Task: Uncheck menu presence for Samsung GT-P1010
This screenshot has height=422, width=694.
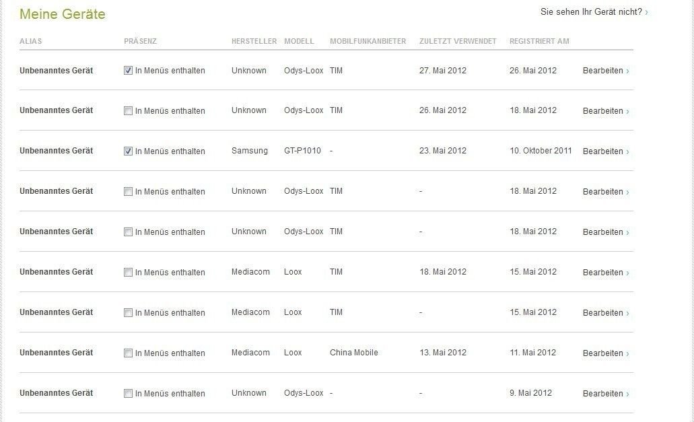Action: click(x=128, y=151)
